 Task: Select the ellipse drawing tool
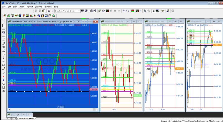pyautogui.click(x=4, y=84)
